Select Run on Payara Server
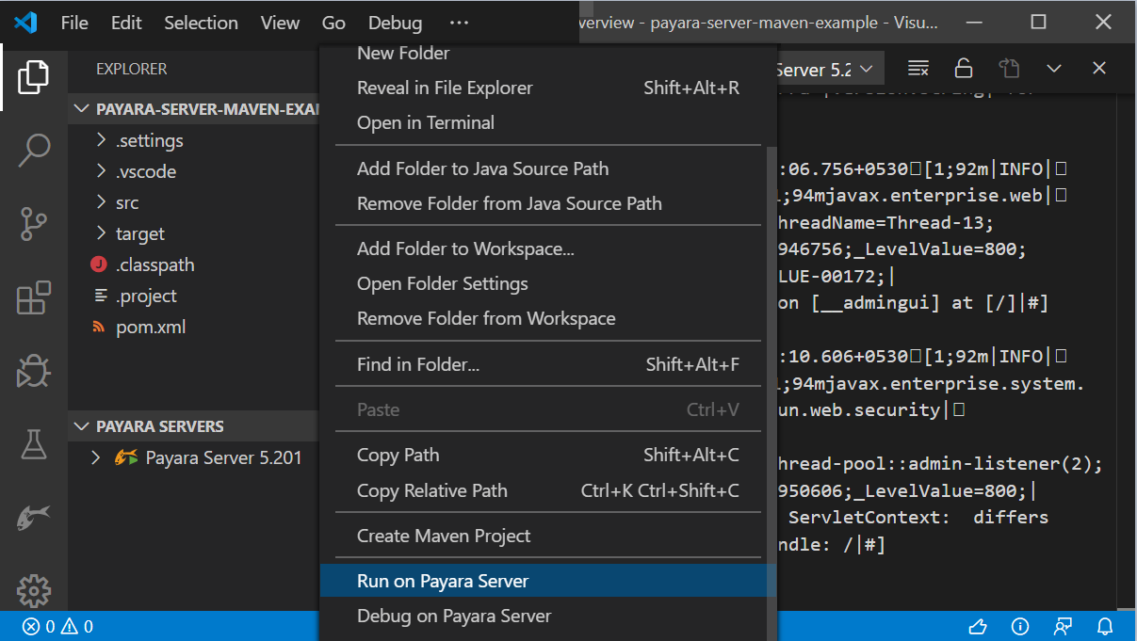This screenshot has height=641, width=1137. tap(441, 580)
